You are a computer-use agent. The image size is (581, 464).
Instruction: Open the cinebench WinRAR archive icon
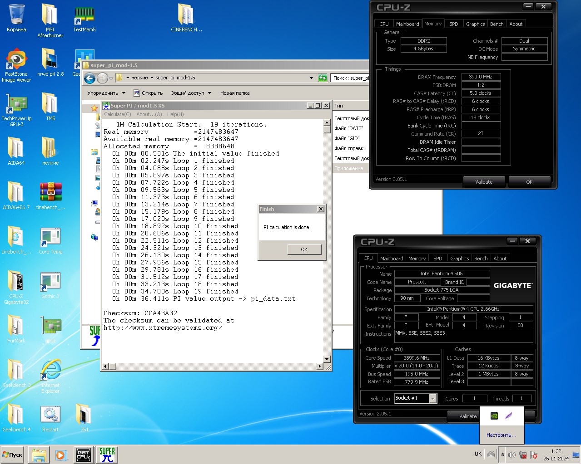pos(50,195)
